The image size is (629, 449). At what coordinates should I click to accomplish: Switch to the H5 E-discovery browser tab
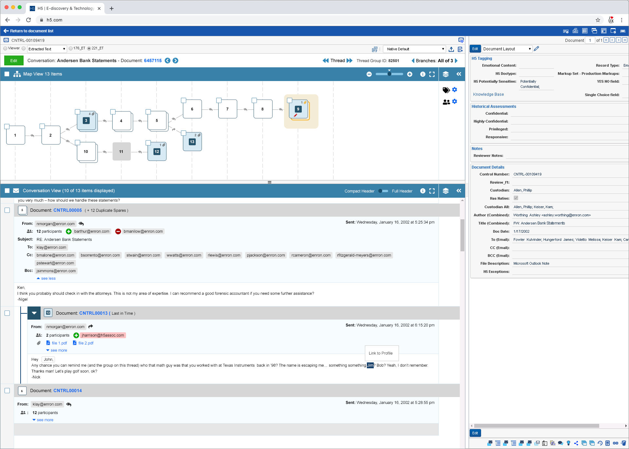coord(65,8)
